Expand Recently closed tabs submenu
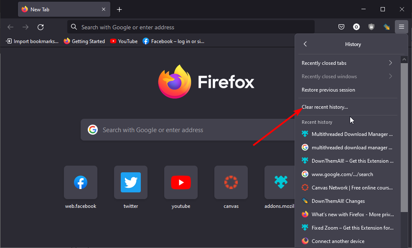 [x=348, y=63]
